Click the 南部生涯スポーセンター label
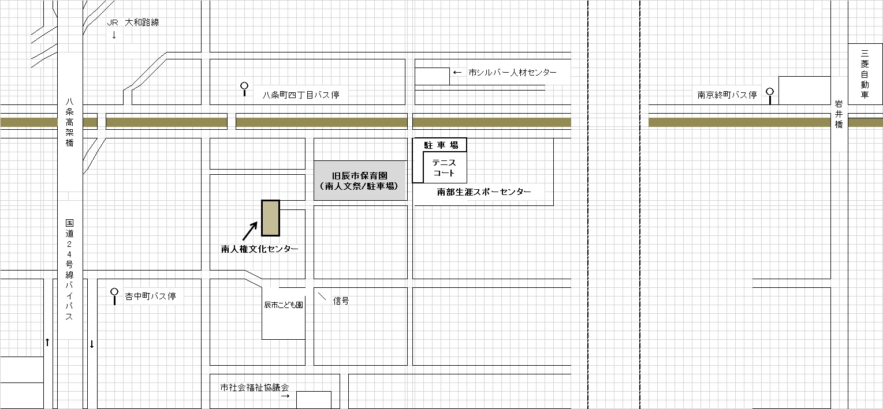Image resolution: width=883 pixels, height=409 pixels. point(484,192)
